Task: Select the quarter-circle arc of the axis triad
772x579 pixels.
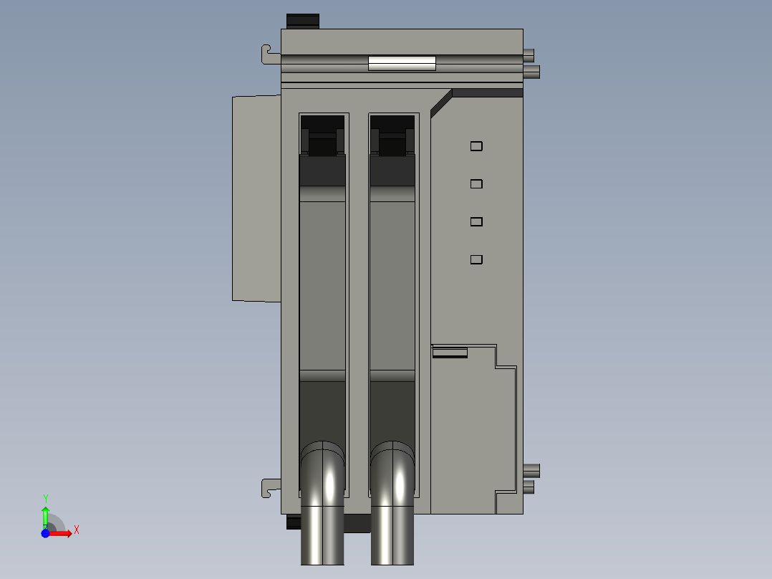Action: pos(57,520)
